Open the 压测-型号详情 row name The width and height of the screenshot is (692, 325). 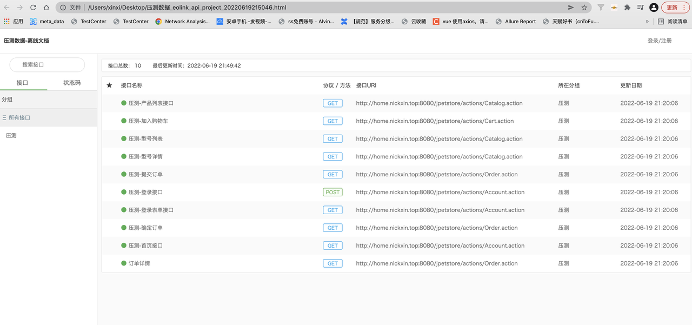[145, 157]
